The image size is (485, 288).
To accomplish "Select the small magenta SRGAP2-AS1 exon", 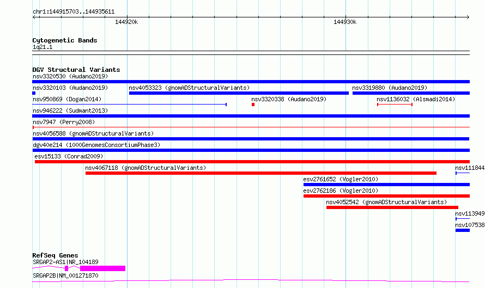I will coord(66,268).
